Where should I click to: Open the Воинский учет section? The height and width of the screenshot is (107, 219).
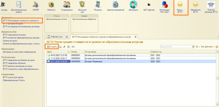tap(82, 7)
